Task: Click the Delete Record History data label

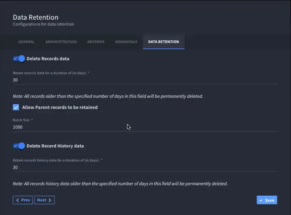Action: click(x=55, y=146)
